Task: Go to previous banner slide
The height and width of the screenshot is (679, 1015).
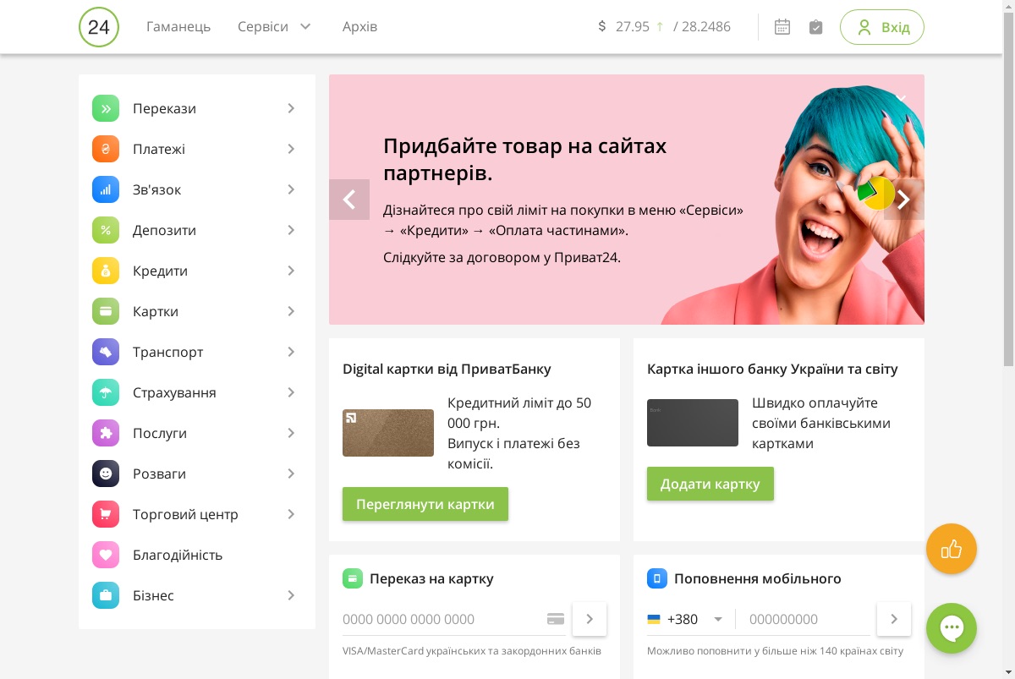Action: point(349,200)
